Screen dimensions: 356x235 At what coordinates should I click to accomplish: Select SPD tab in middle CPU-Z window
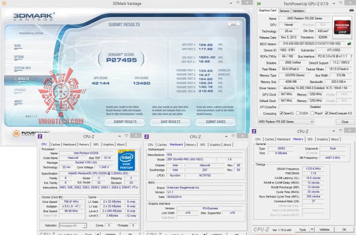[203, 144]
